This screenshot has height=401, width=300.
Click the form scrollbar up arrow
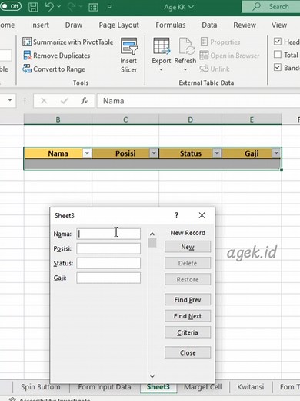click(152, 234)
